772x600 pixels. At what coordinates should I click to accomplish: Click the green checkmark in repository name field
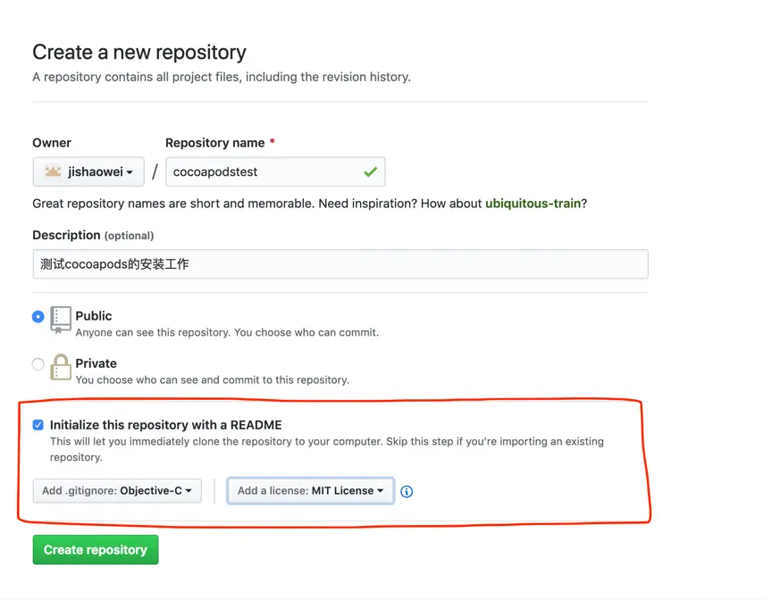[x=370, y=171]
